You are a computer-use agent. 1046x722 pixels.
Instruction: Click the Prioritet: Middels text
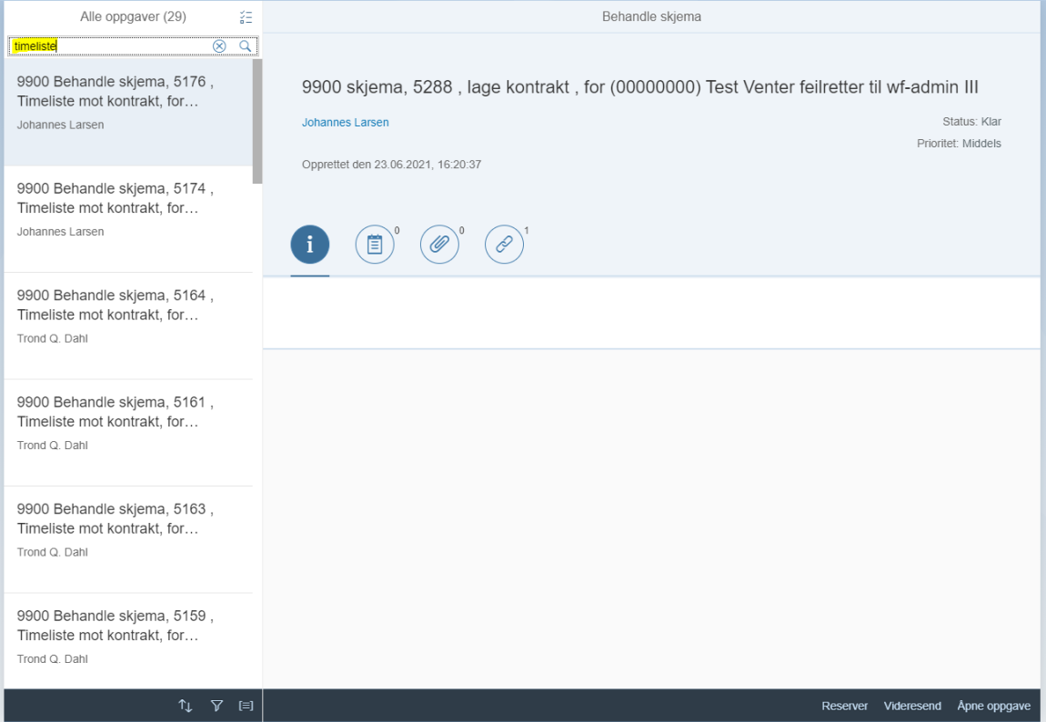(x=959, y=144)
